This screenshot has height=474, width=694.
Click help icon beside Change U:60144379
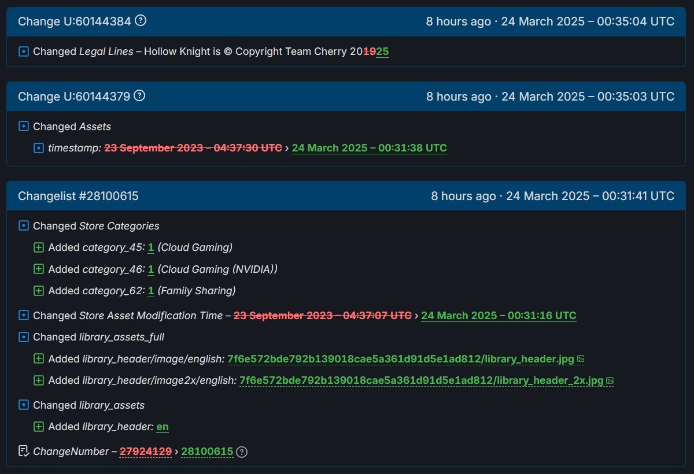point(139,96)
